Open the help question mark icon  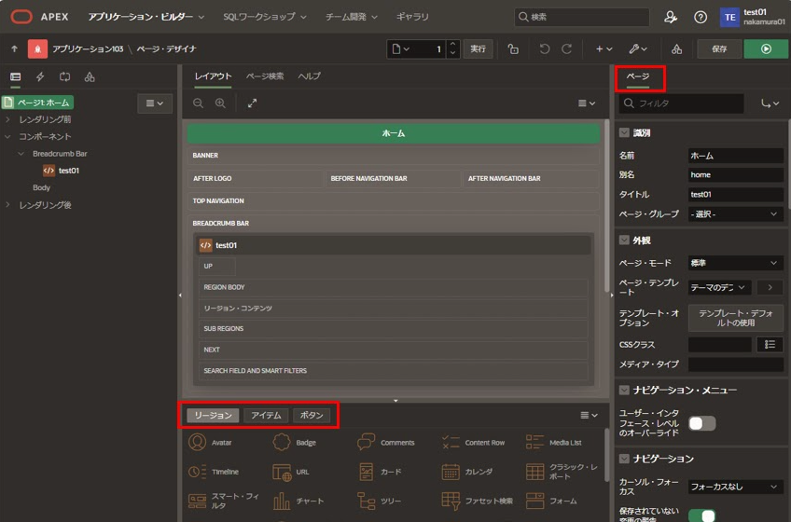pyautogui.click(x=701, y=17)
